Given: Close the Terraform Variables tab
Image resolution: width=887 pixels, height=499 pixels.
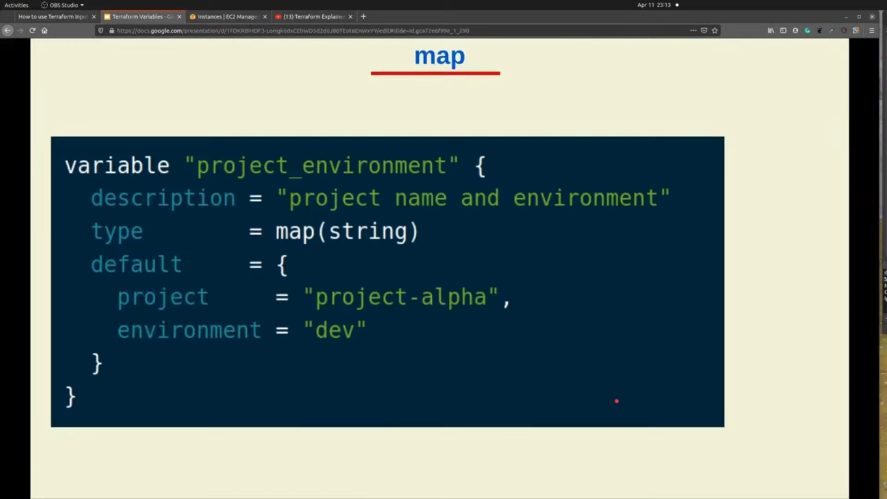Looking at the screenshot, I should [180, 17].
